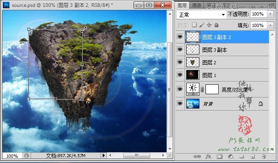Viewport: 278px width, 163px height.
Task: Create new adjustment layer icon
Action: 231,156
